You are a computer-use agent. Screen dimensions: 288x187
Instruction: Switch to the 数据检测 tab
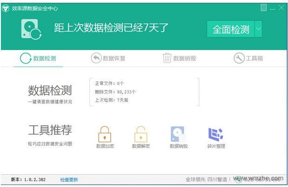(38, 58)
